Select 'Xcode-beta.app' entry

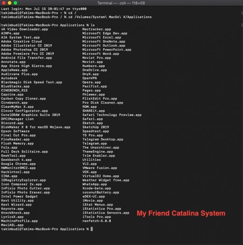point(97,188)
